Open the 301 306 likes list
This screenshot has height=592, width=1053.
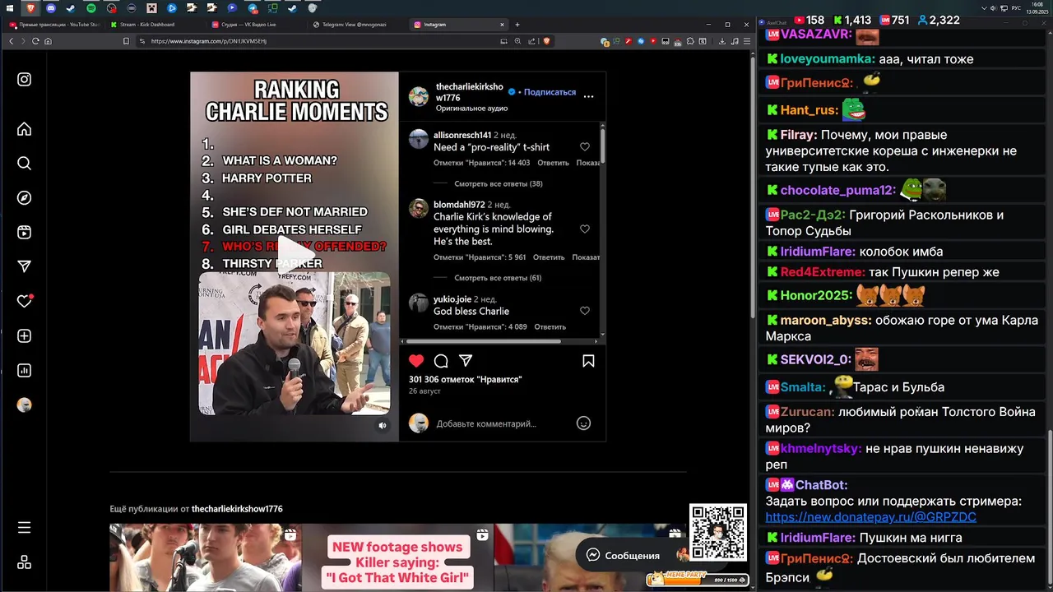point(465,380)
